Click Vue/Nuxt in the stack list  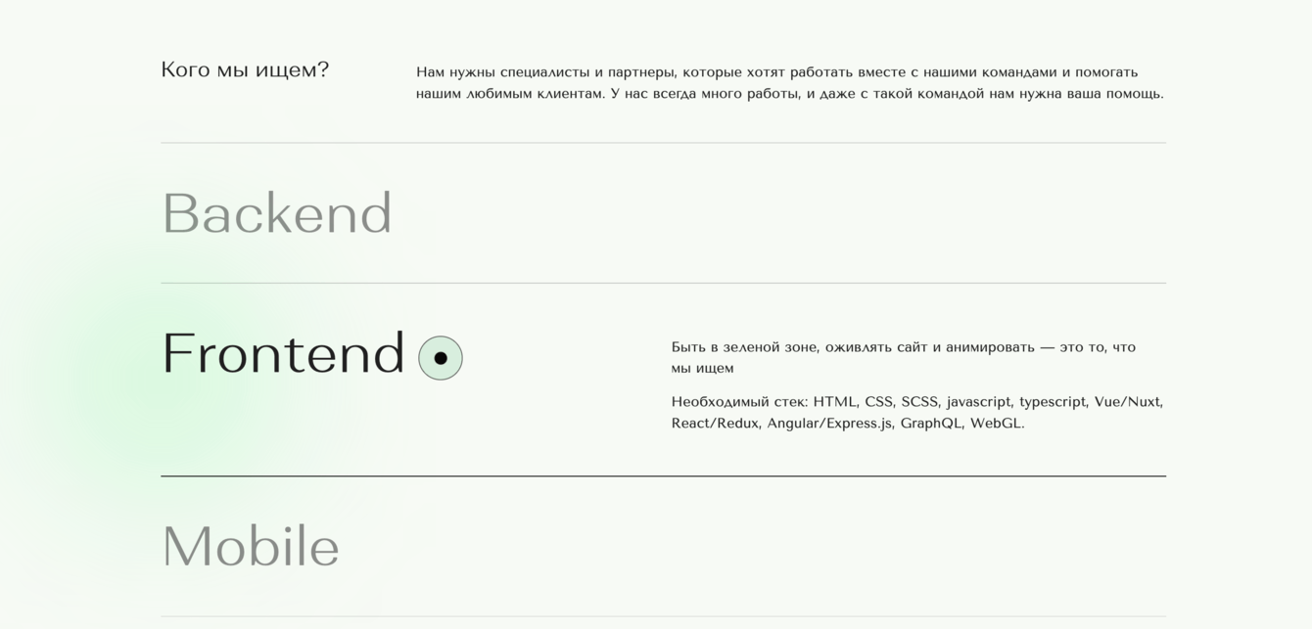click(1128, 402)
